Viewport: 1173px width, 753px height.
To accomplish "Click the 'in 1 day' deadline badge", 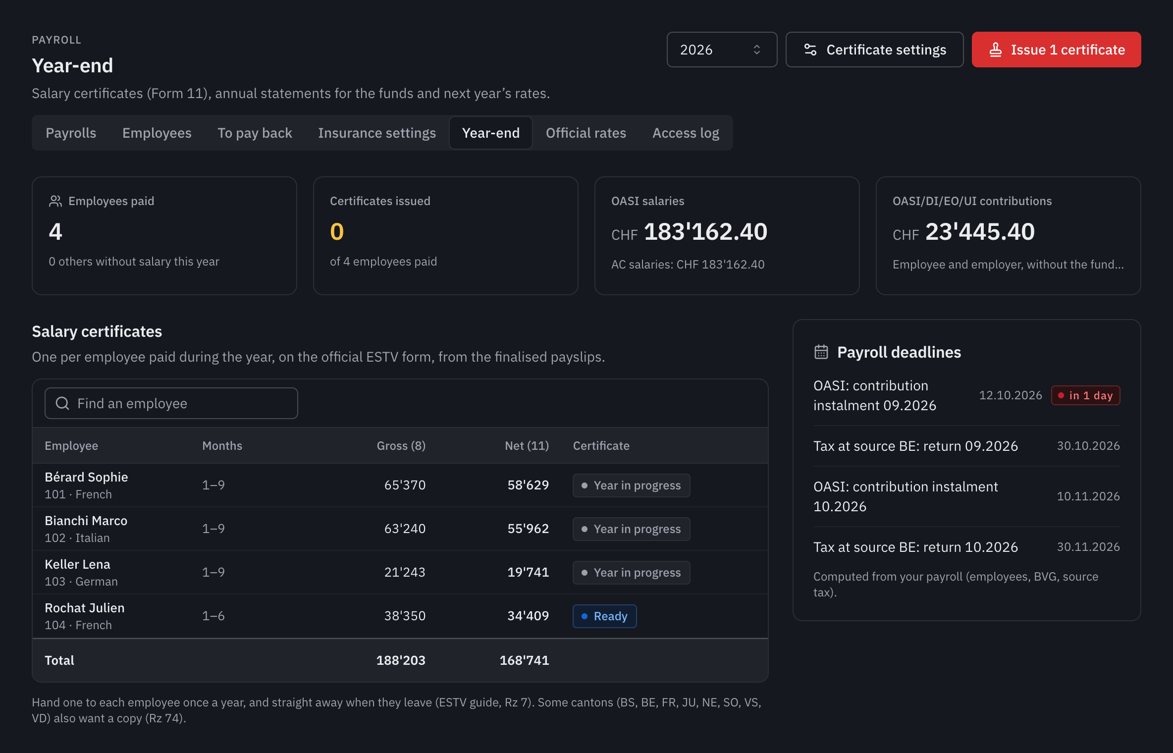I will [x=1085, y=395].
